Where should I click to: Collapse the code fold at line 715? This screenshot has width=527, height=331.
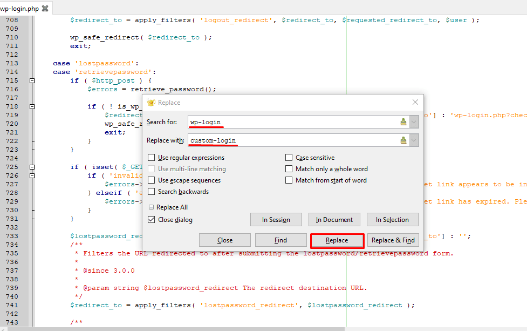(32, 81)
